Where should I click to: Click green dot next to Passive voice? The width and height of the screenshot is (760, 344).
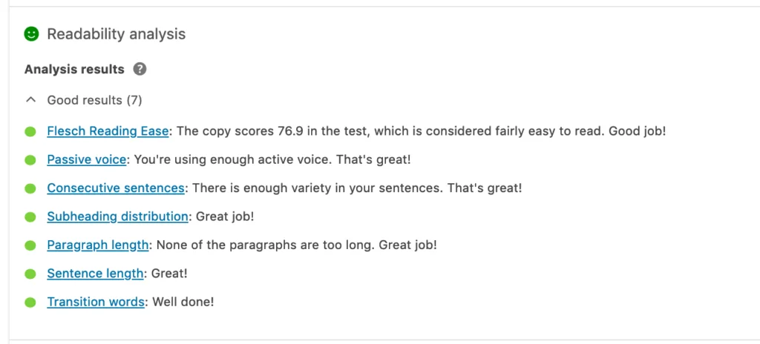tap(30, 160)
